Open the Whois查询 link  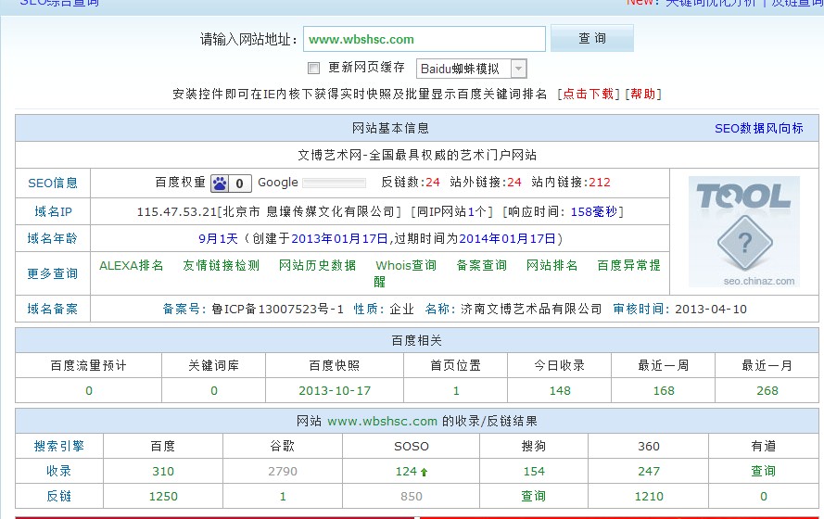click(x=406, y=265)
